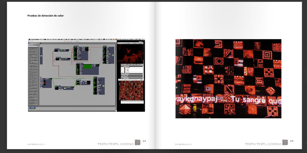Click the webcam preview showing a raised hand
307x153 pixels.
click(x=130, y=54)
